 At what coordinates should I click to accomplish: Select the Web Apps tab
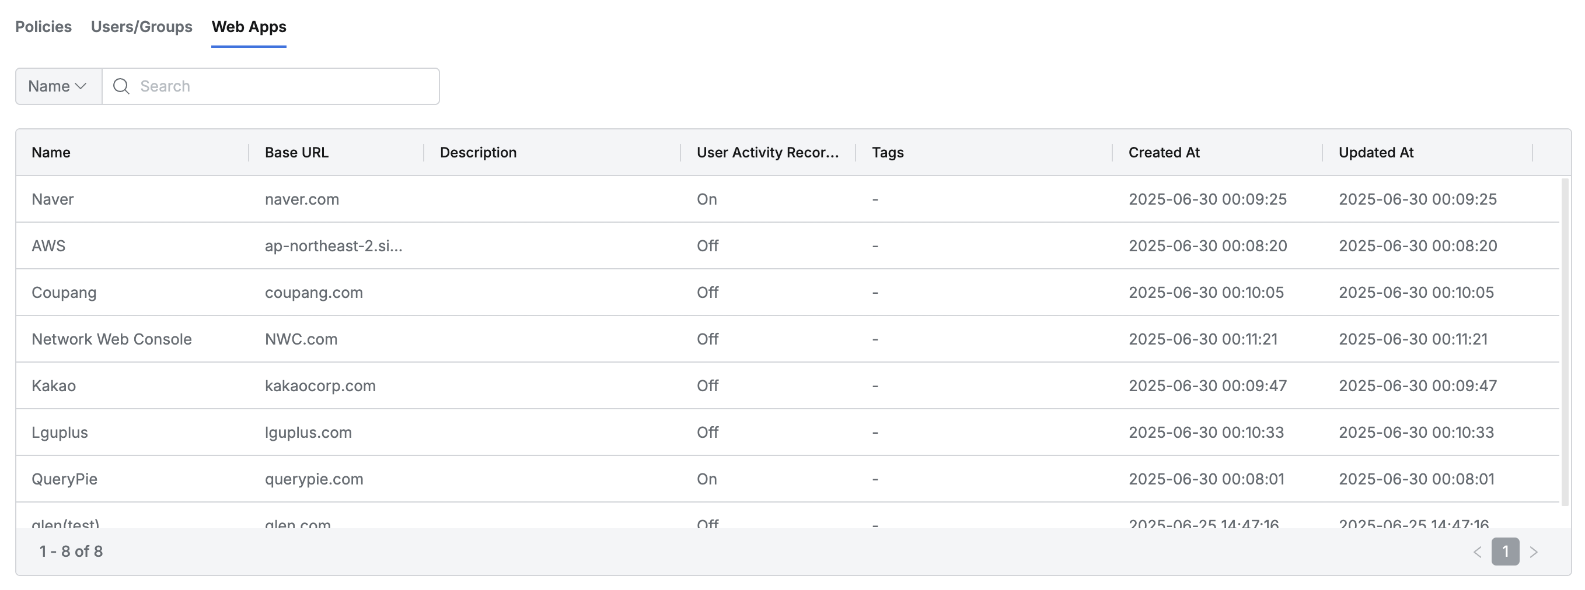click(249, 27)
